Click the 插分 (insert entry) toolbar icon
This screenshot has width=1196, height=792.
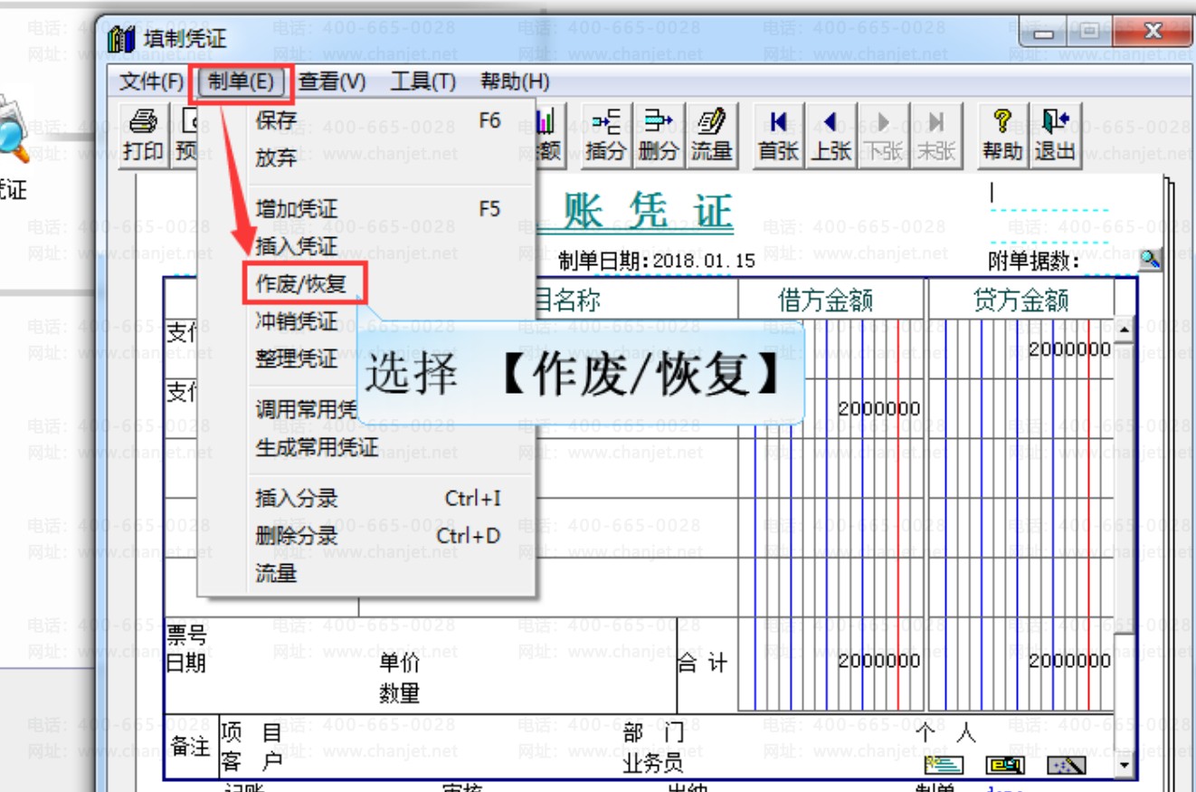(x=606, y=136)
